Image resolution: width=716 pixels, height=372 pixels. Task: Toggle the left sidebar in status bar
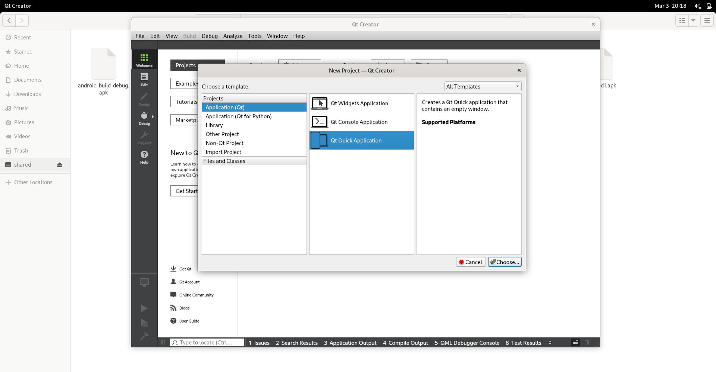click(x=163, y=343)
